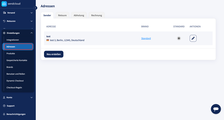Expand the Konto menu chevron
224x120 pixels.
32,98
